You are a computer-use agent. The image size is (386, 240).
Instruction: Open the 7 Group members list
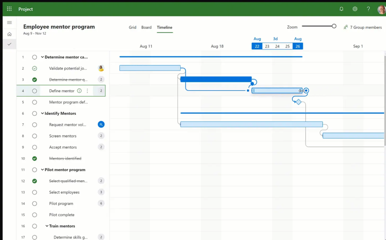point(362,27)
